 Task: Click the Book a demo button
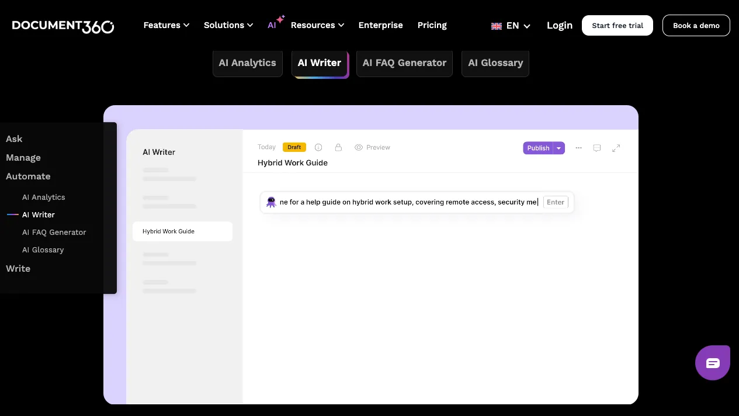[x=696, y=26]
